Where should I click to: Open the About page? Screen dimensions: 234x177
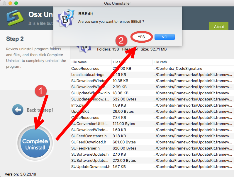pos(219,27)
